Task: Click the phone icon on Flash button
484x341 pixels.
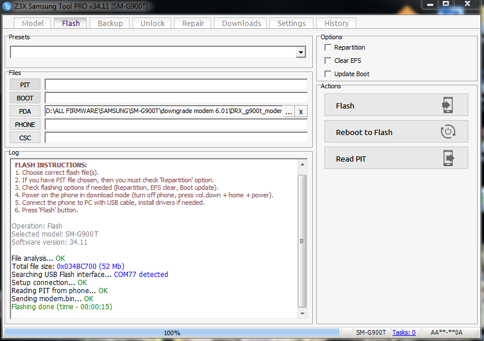Action: [448, 105]
